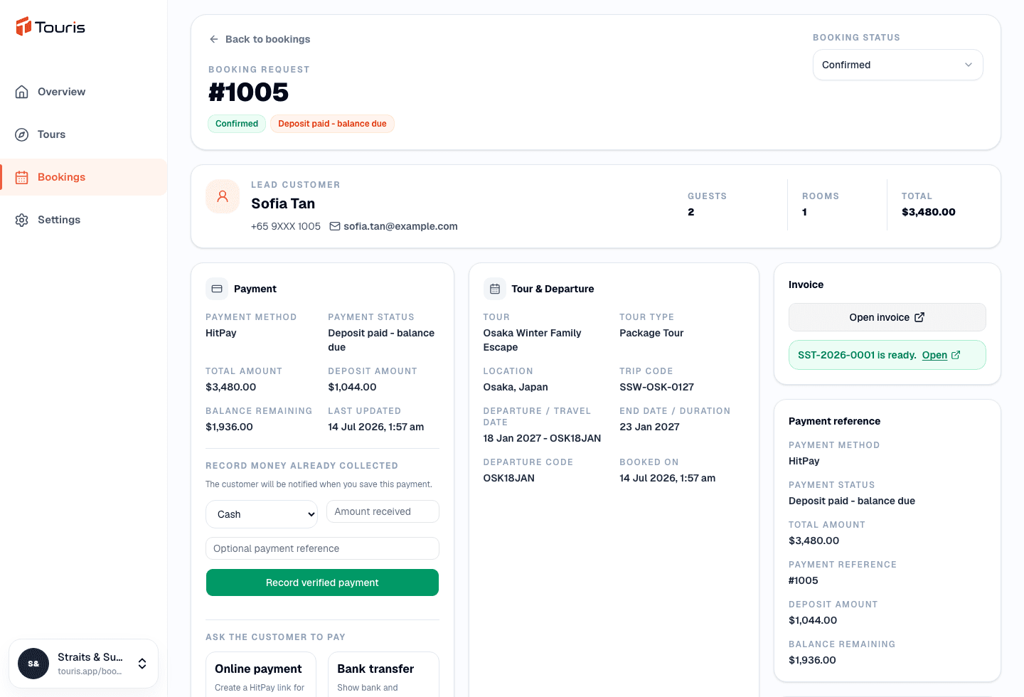This screenshot has width=1024, height=697.
Task: Focus the Amount received field
Action: (x=383, y=511)
